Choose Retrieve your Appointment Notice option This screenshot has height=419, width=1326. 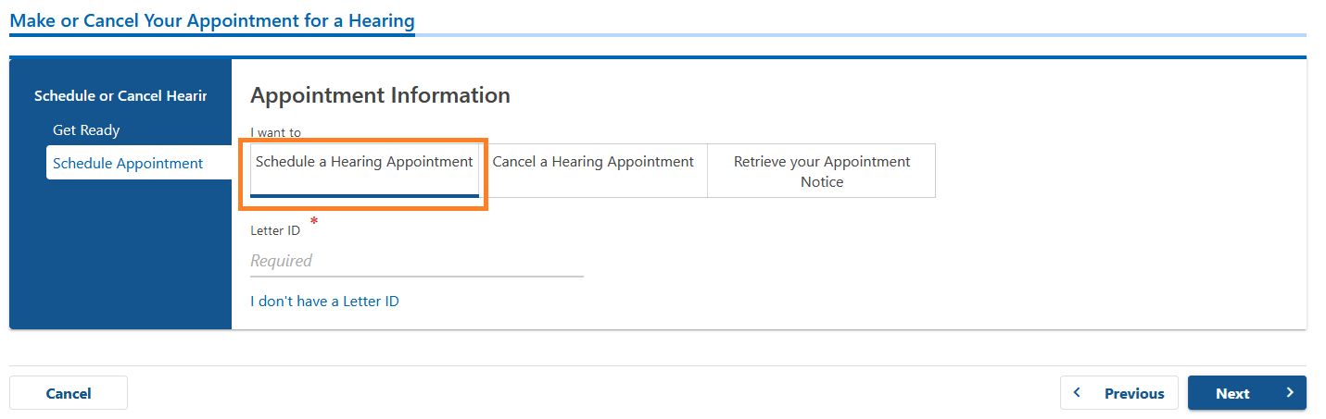[822, 171]
